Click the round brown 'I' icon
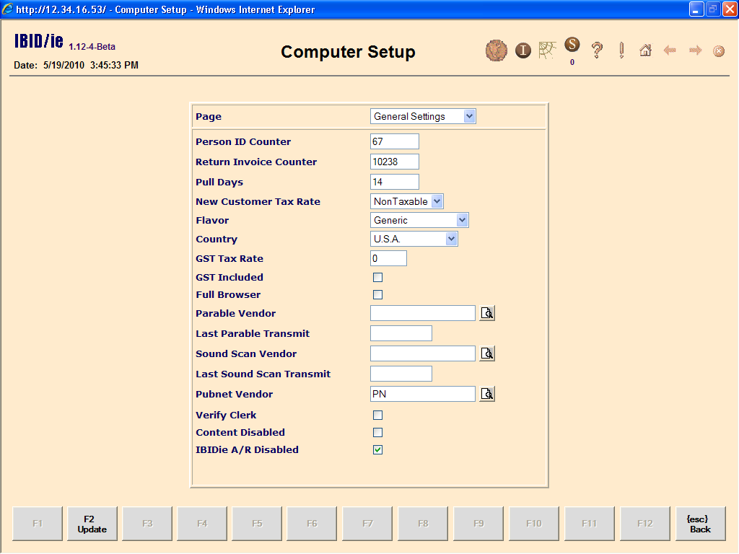This screenshot has height=554, width=739. pyautogui.click(x=523, y=50)
